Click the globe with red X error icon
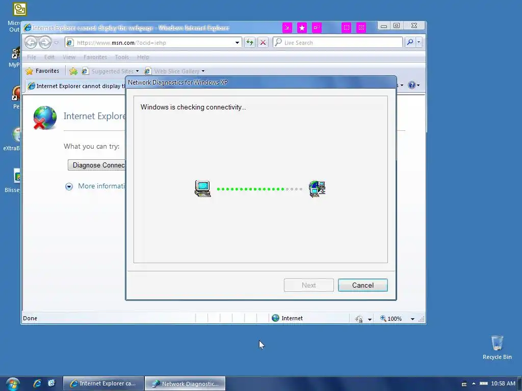 pyautogui.click(x=45, y=118)
